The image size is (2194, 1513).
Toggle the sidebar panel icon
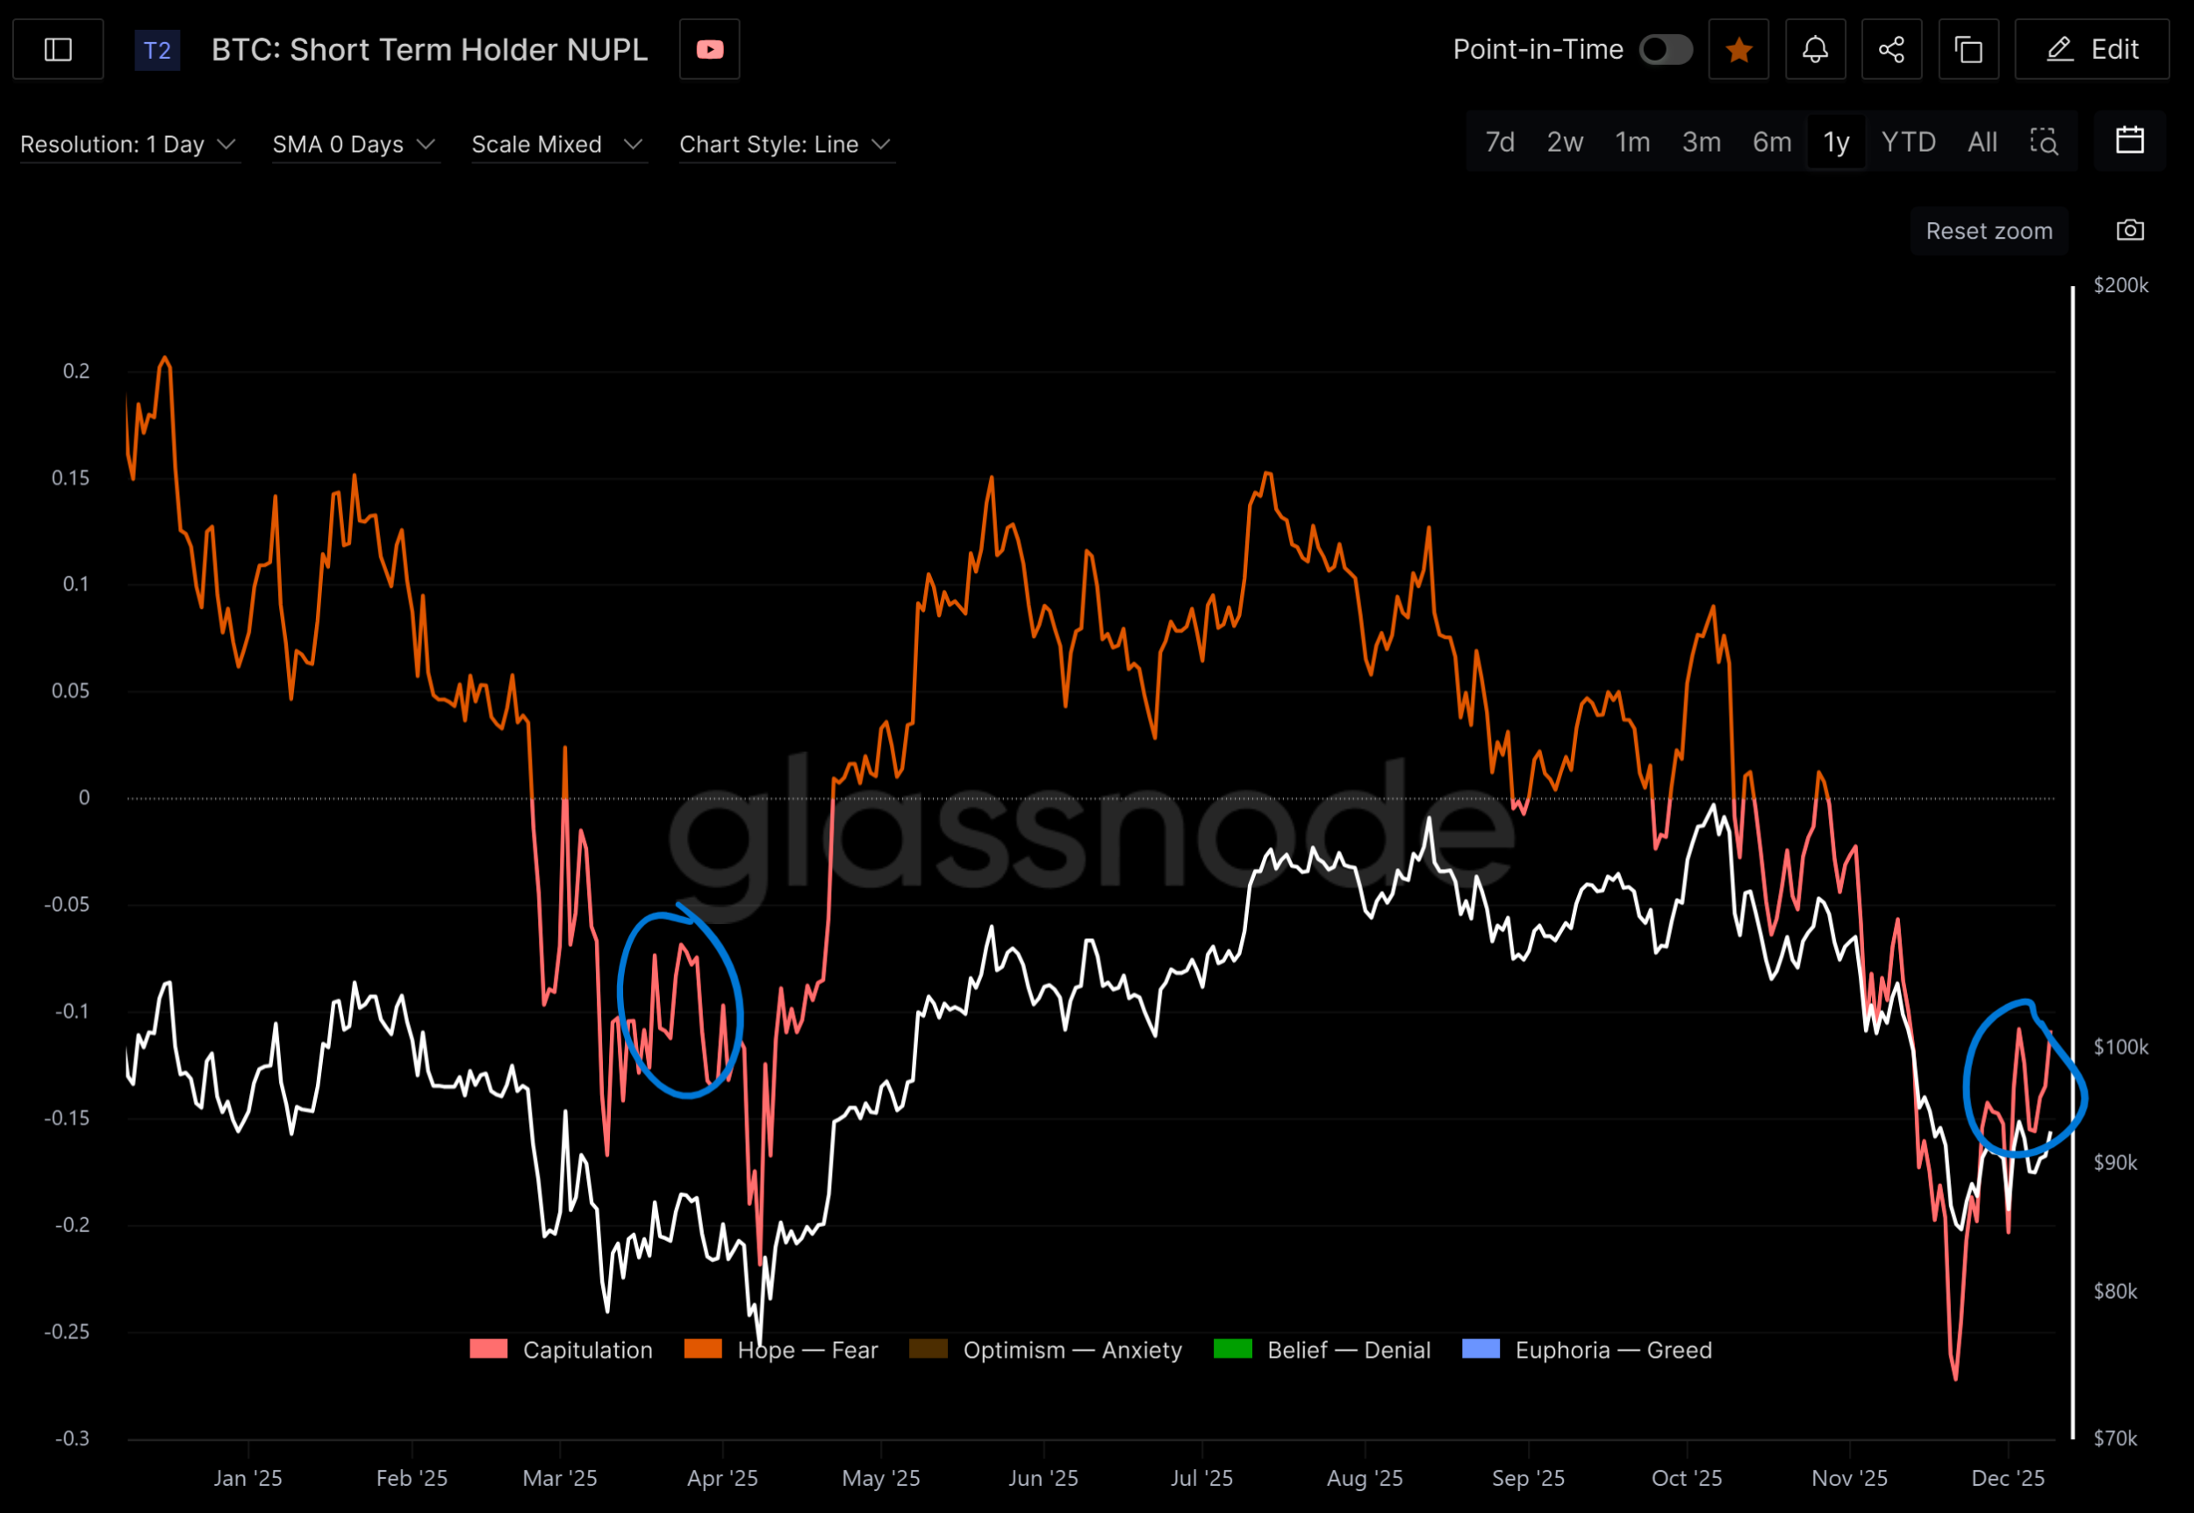click(x=58, y=49)
